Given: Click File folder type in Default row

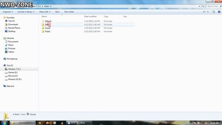Looking at the screenshot, I should click(x=108, y=21).
